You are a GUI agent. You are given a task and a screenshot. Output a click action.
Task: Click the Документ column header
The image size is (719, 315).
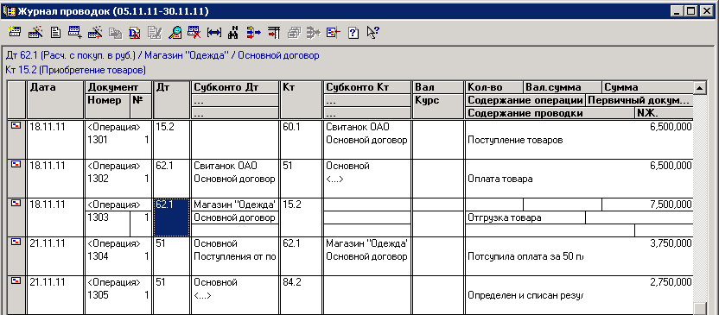[118, 87]
